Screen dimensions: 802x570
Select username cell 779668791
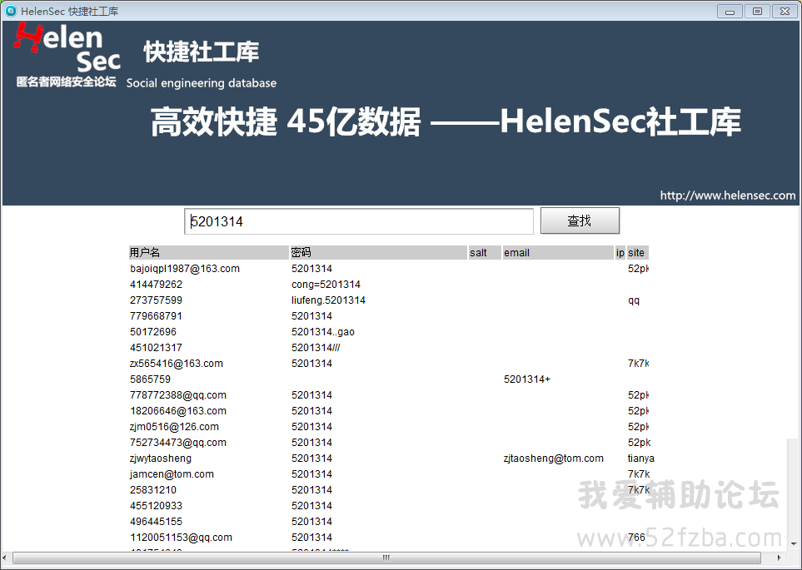click(156, 316)
